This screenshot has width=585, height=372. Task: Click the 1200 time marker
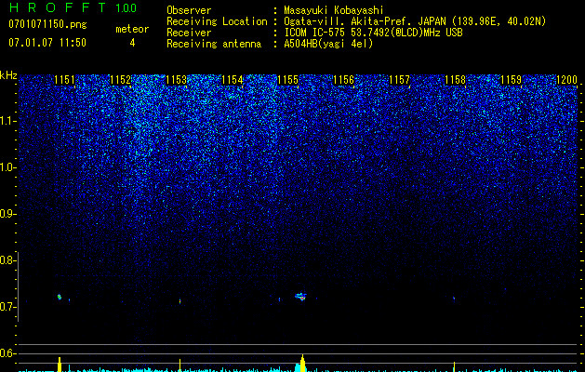566,80
